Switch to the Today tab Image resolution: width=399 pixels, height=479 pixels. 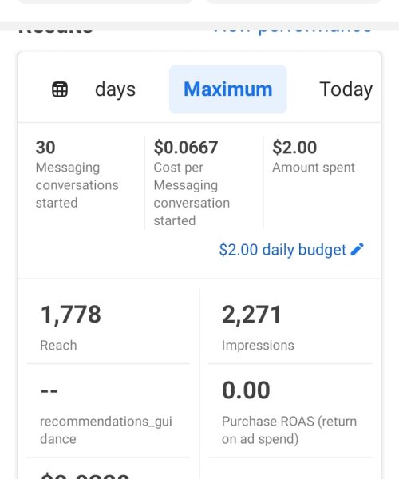click(x=346, y=89)
